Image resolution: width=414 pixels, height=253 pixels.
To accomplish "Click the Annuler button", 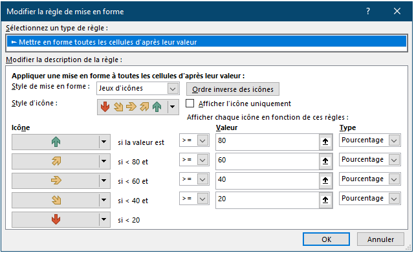I will pos(380,239).
